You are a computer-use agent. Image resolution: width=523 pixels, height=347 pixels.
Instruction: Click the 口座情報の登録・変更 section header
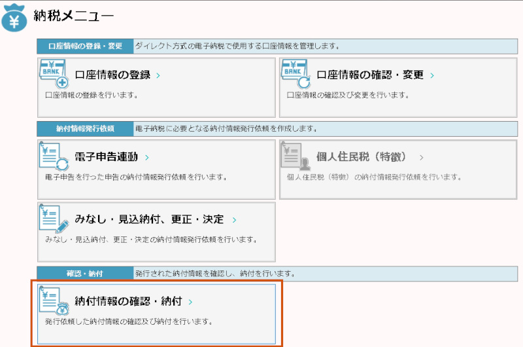click(x=85, y=46)
